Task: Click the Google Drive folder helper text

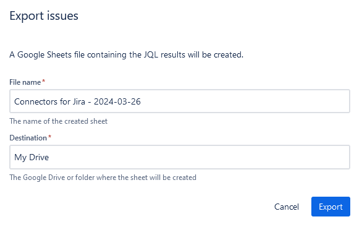Action: tap(103, 178)
